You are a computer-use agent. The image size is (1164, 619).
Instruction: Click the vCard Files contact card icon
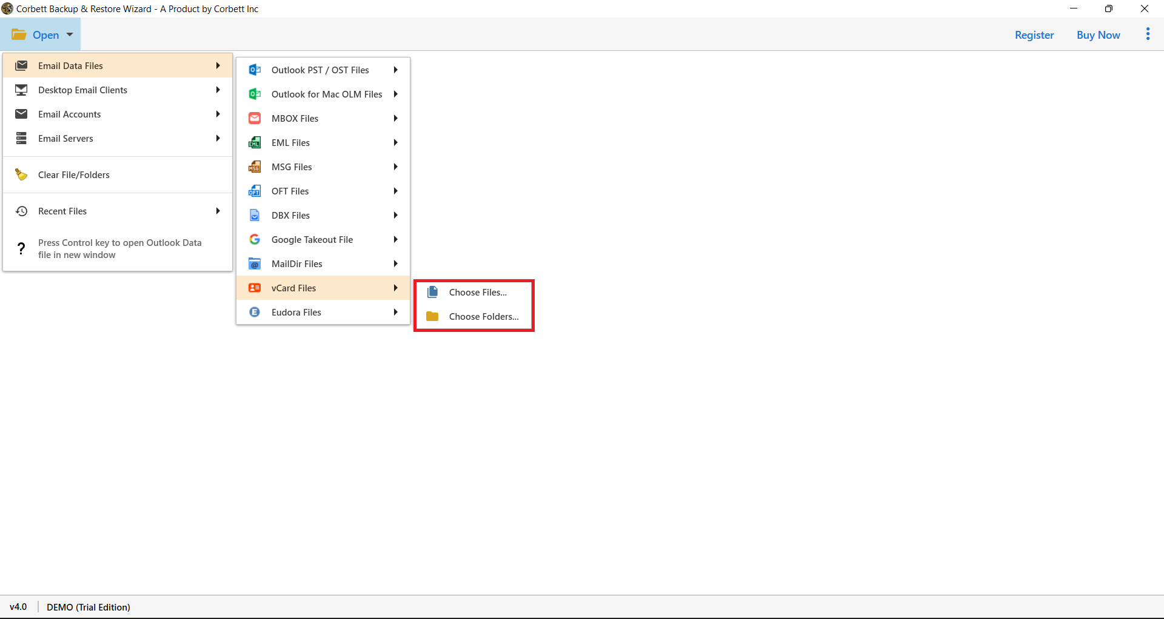click(255, 288)
